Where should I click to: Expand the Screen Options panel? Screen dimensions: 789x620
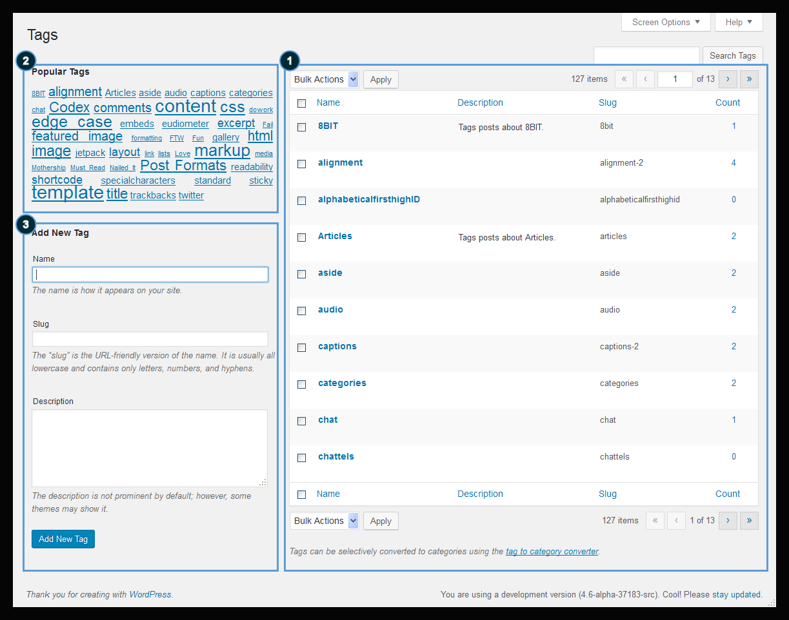click(x=666, y=22)
